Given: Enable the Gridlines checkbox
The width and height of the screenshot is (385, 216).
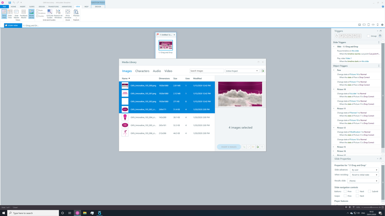Looking at the screenshot, I should click(x=37, y=13).
